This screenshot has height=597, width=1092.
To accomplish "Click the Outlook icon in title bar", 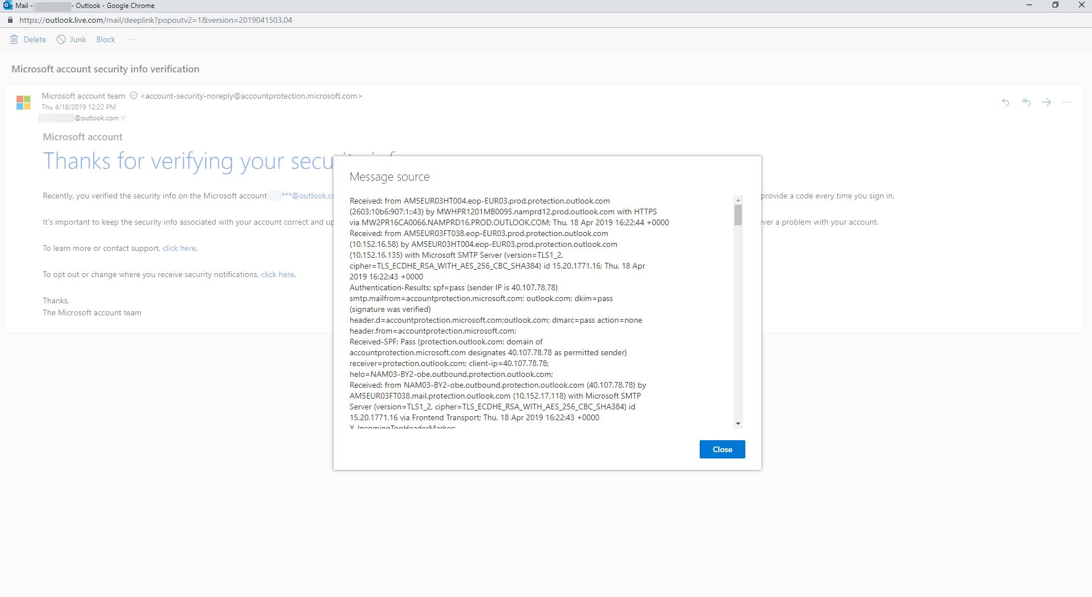I will pyautogui.click(x=7, y=5).
